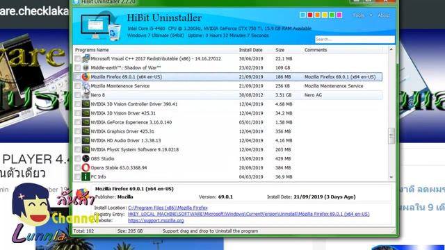
Task: Click the NVIDIA HD Audio Driver icon
Action: pyautogui.click(x=86, y=140)
